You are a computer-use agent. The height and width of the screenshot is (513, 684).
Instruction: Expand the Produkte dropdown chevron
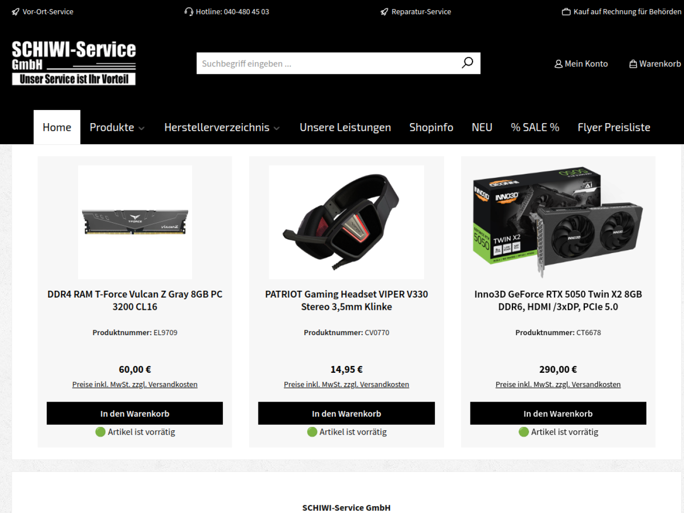coord(142,128)
